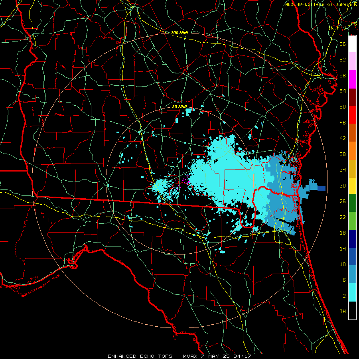Click the black TH threshold legend swatch
This screenshot has height=359, width=359.
[x=352, y=310]
